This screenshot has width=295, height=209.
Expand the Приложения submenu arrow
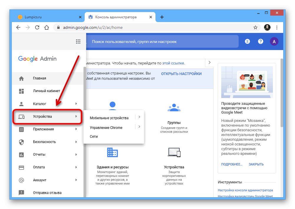(x=76, y=129)
